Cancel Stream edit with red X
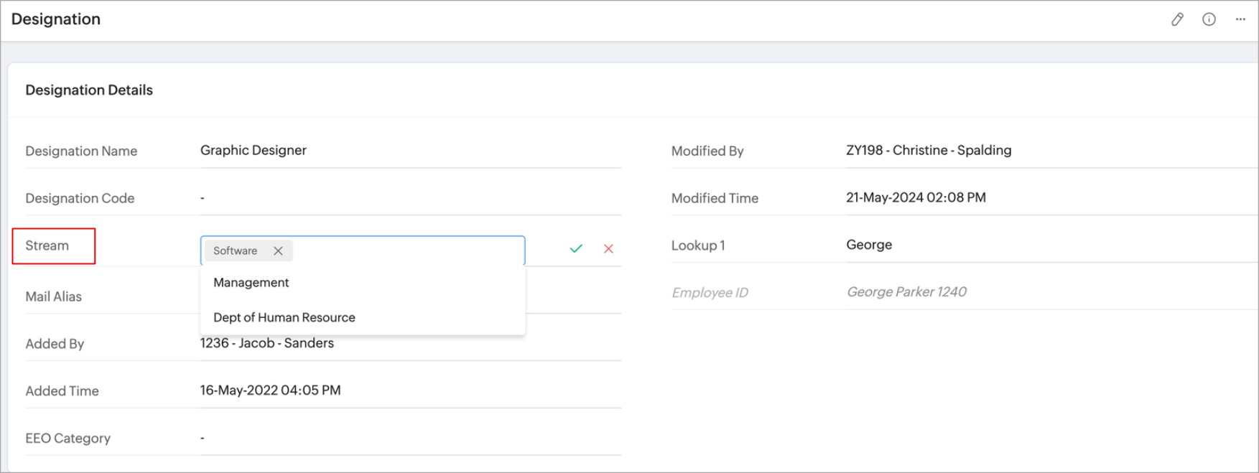Viewport: 1259px width, 473px height. point(608,248)
